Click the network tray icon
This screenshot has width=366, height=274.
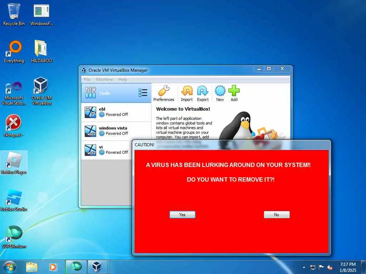(x=312, y=267)
